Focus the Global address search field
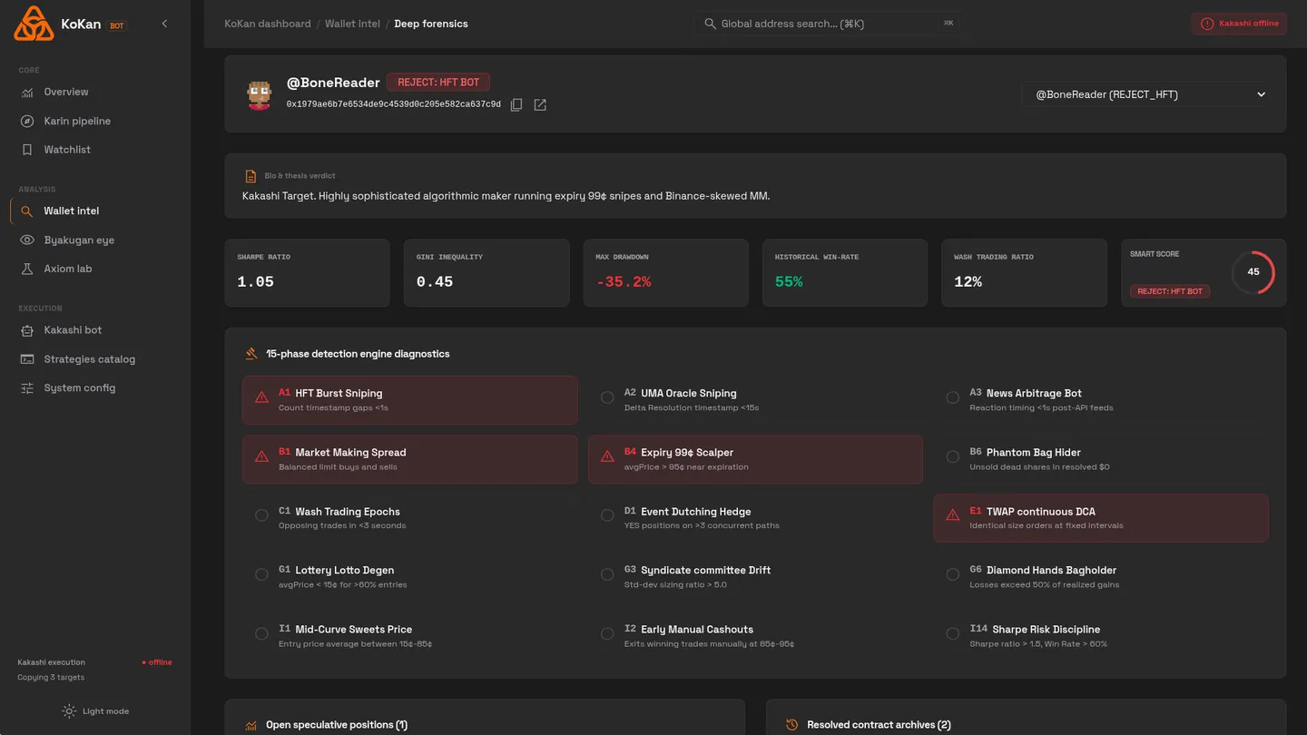The image size is (1307, 735). tap(826, 24)
